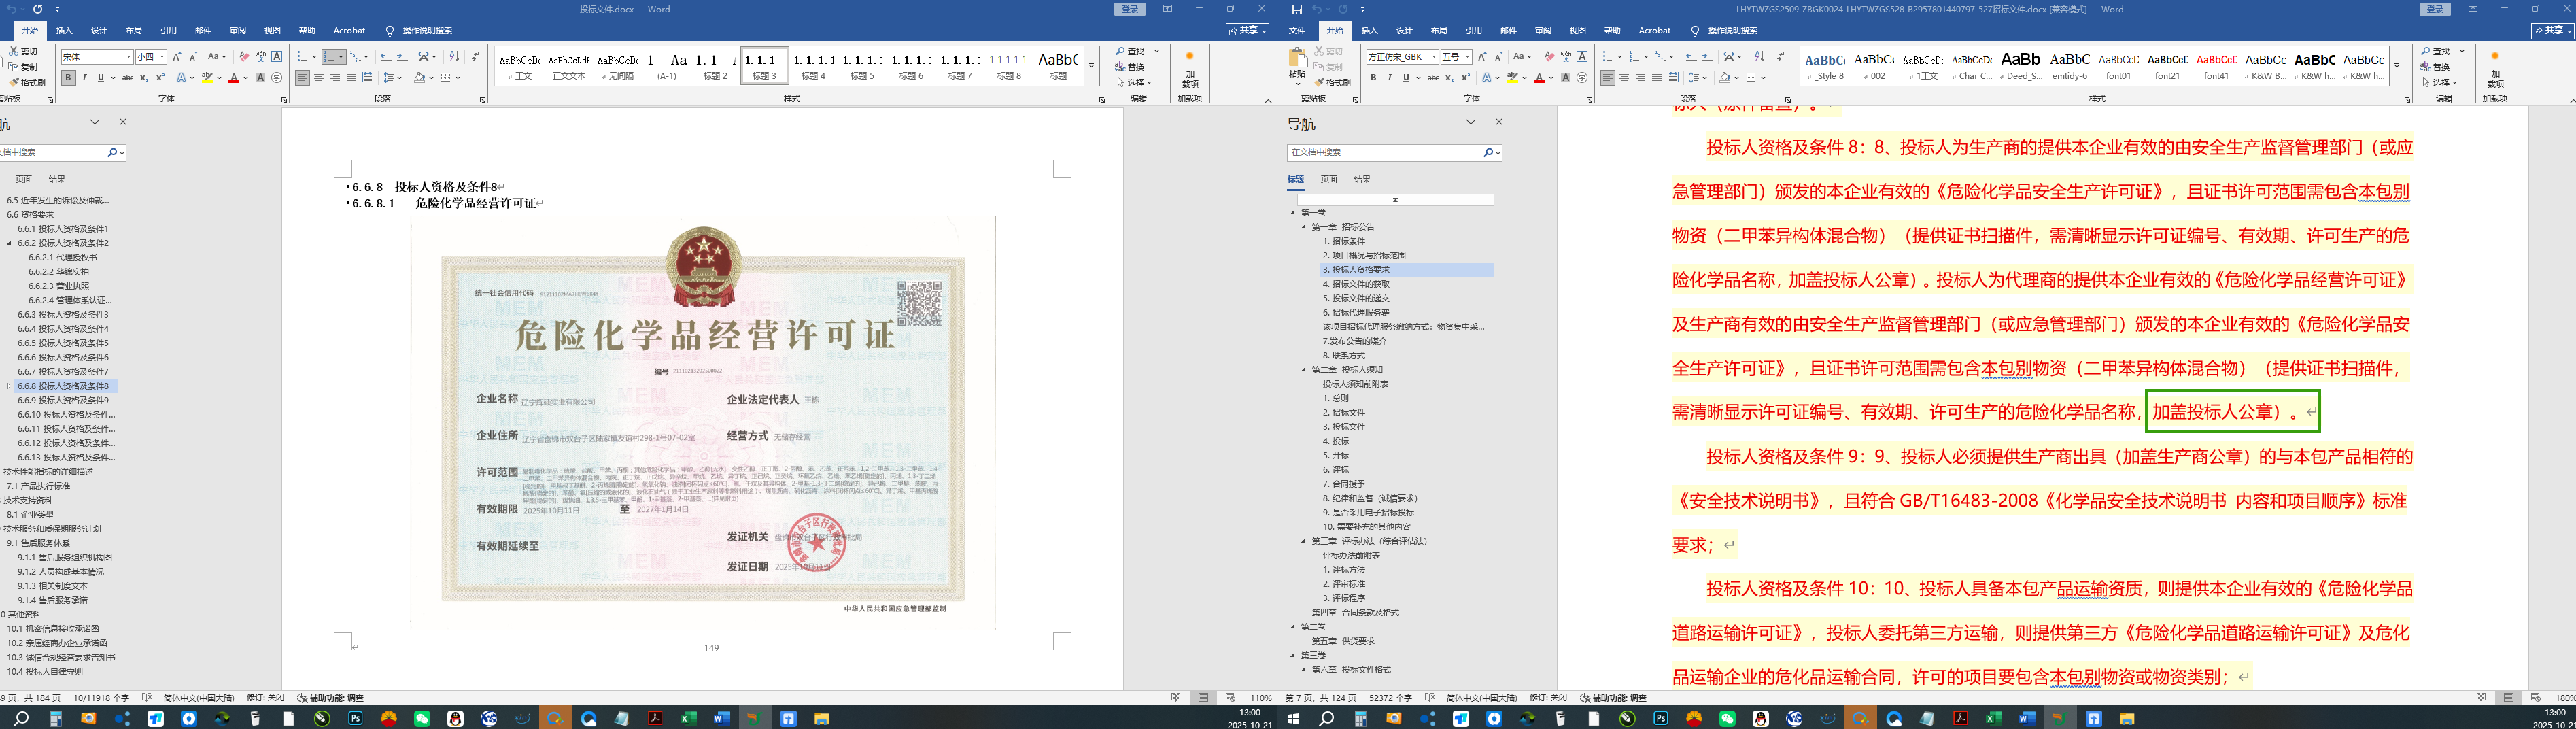Toggle italic in the 招标文件 window
The image size is (2576, 729).
pyautogui.click(x=1389, y=78)
